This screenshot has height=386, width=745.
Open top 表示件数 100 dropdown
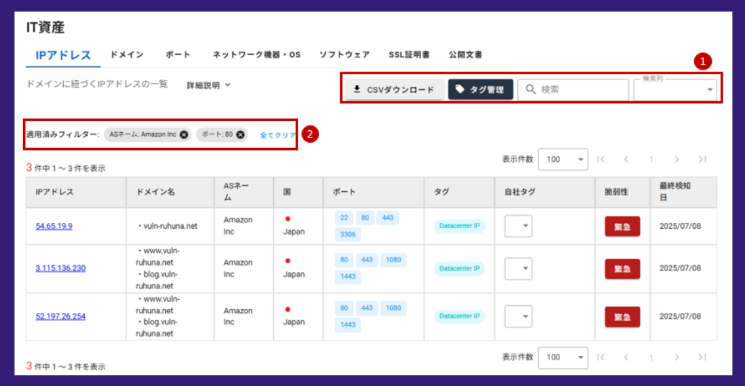click(x=563, y=159)
